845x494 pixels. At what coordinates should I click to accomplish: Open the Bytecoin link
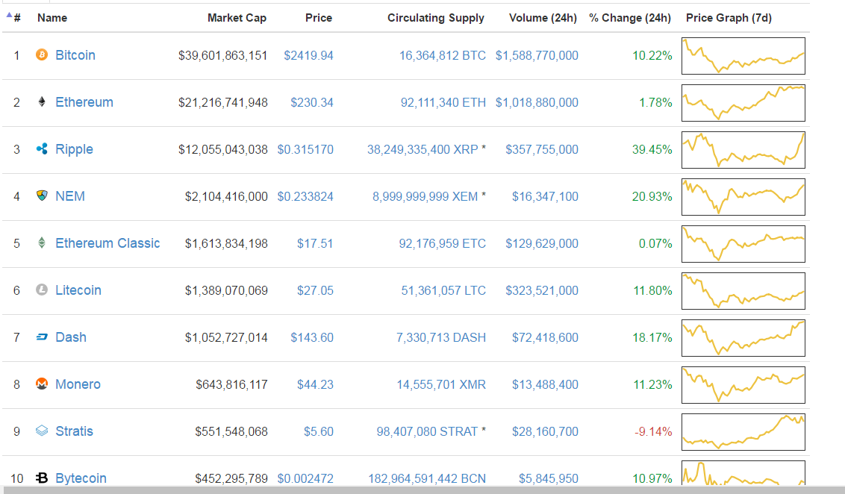pos(81,478)
